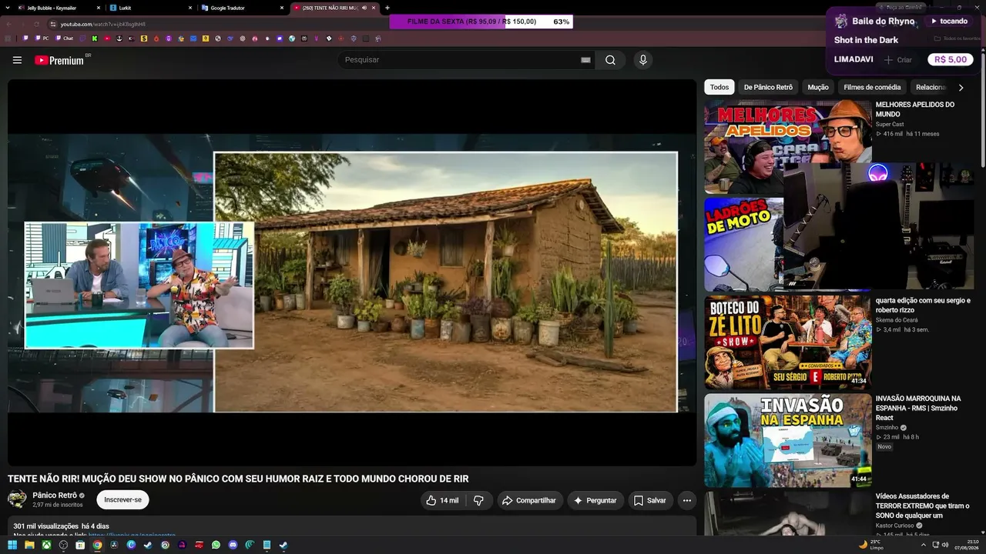Open quarta edição com seu sergio video
986x554 pixels.
pyautogui.click(x=923, y=305)
